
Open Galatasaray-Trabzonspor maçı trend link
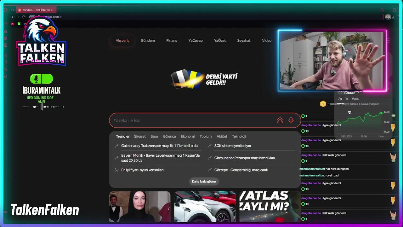click(159, 146)
